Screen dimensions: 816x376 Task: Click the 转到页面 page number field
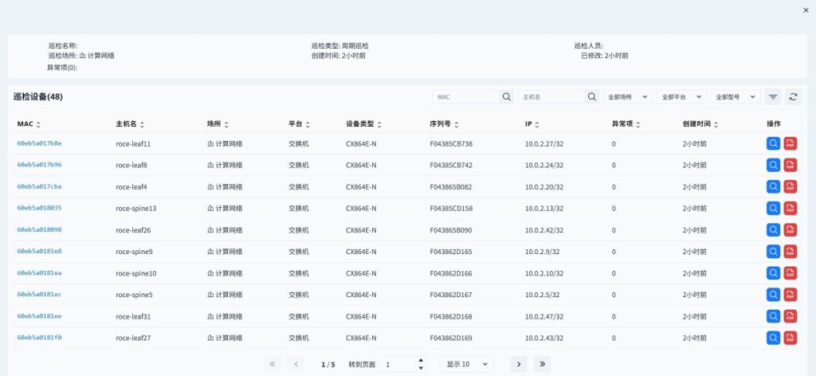398,365
